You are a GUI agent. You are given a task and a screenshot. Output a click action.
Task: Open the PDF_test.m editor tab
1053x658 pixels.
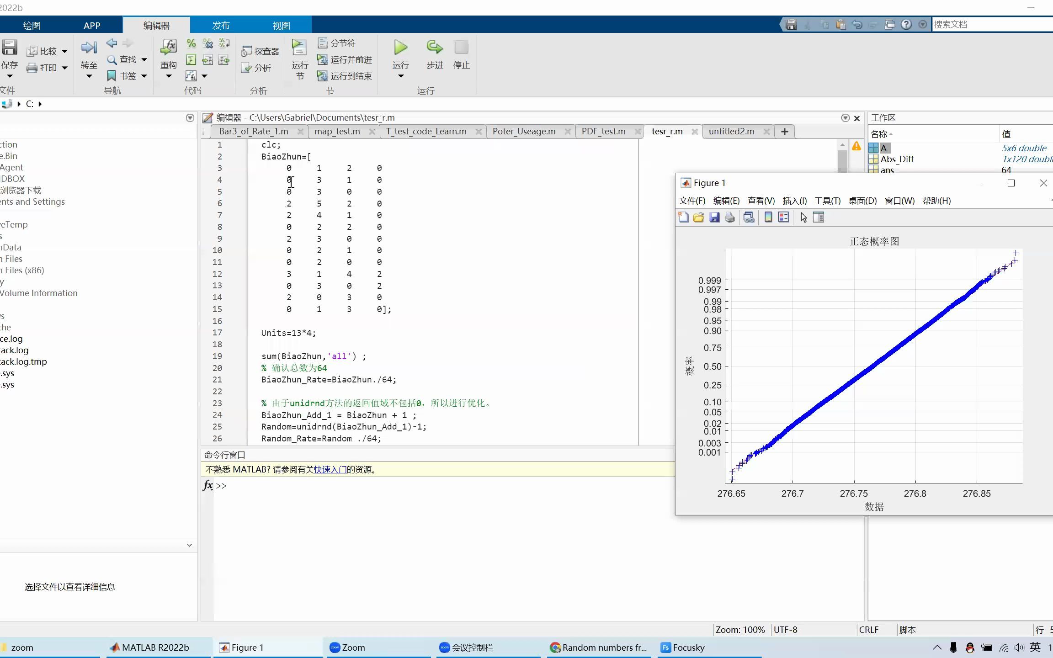(603, 132)
